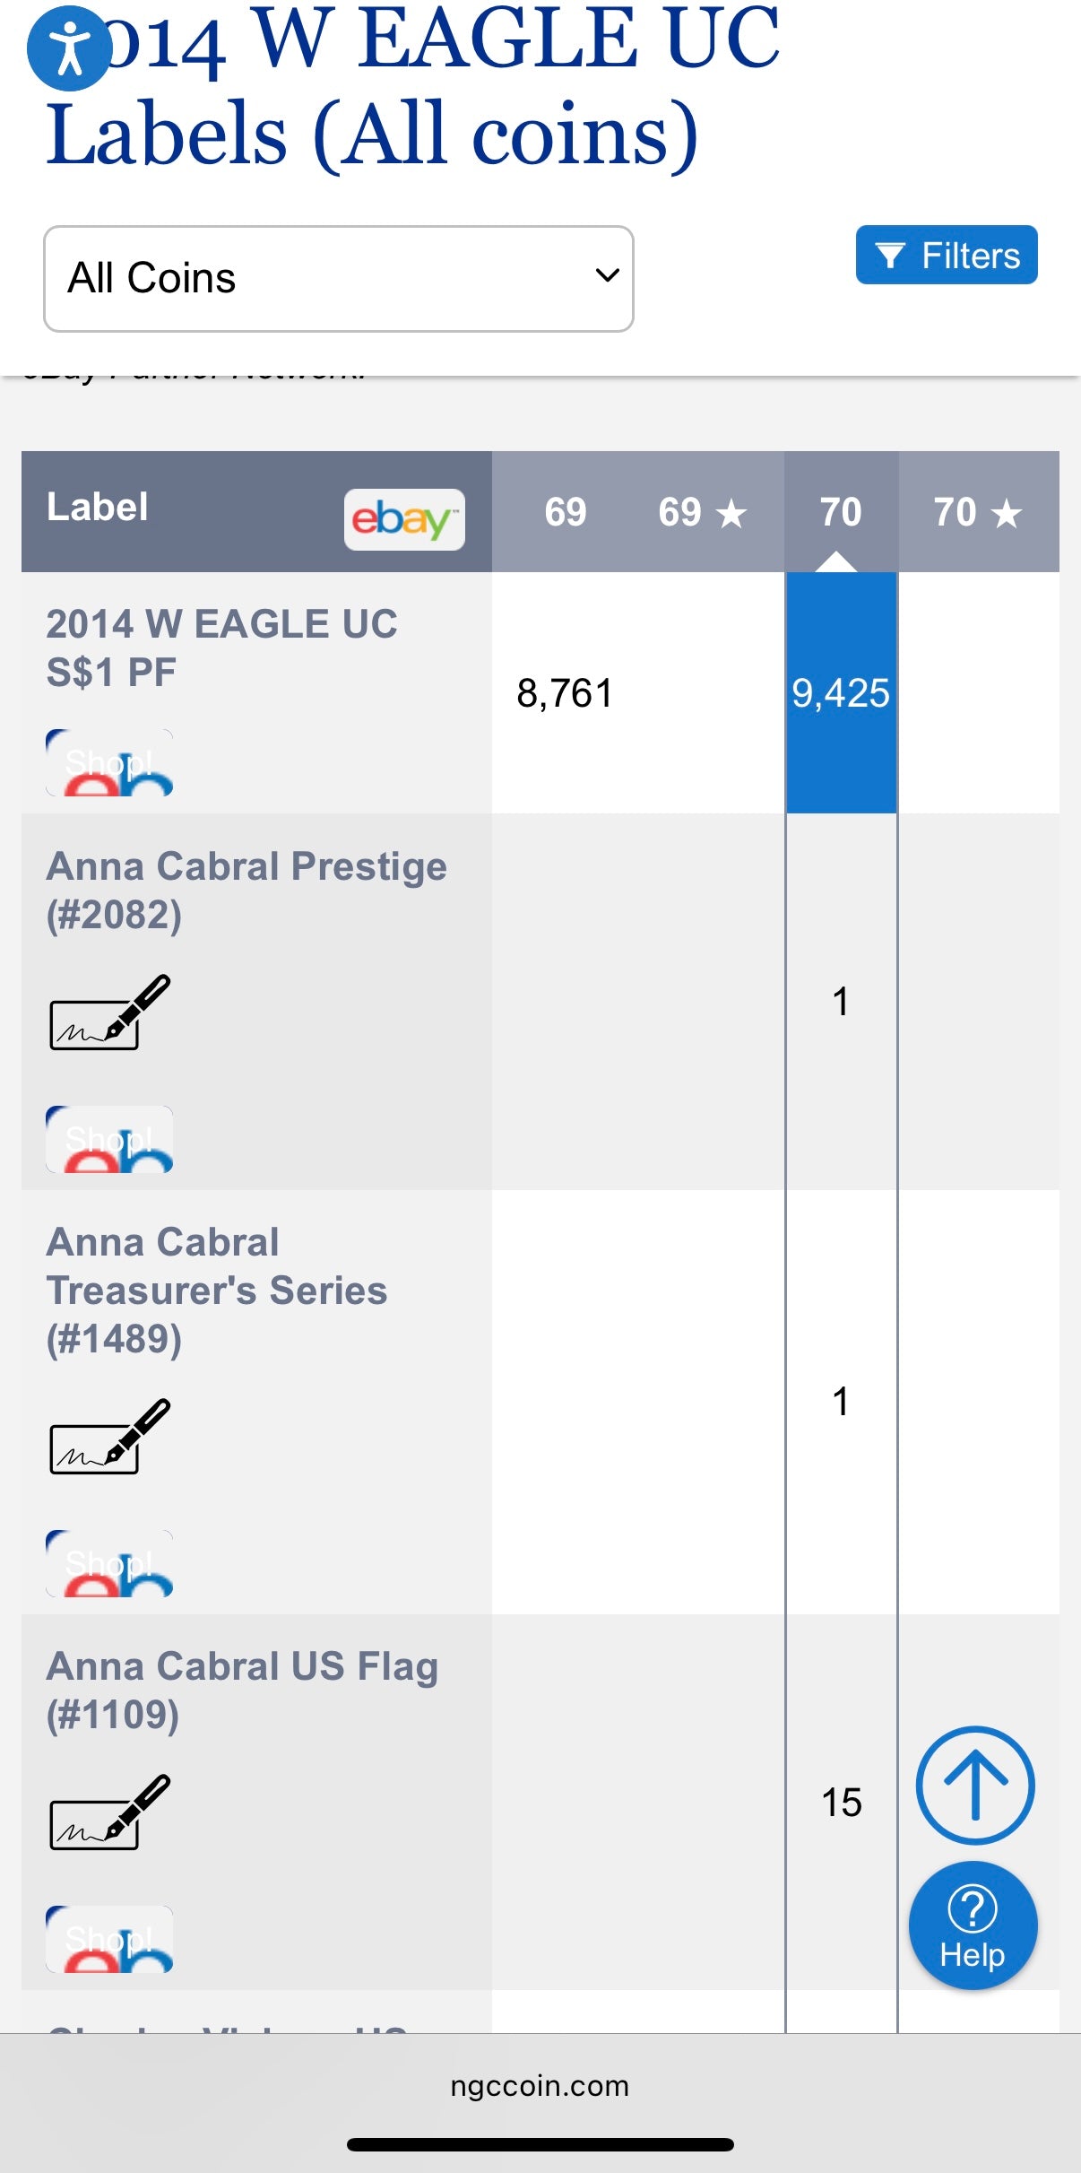The width and height of the screenshot is (1081, 2173).
Task: Click signature pen icon for US Flag label
Action: click(109, 1812)
